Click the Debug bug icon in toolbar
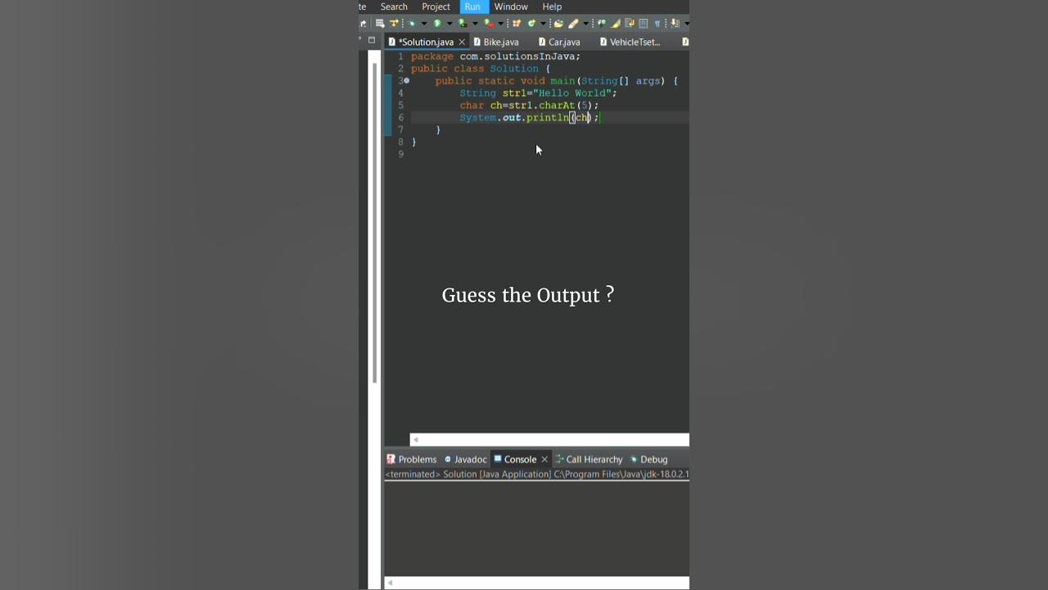This screenshot has height=590, width=1048. [x=412, y=23]
